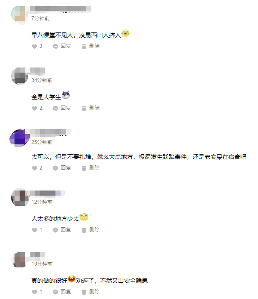The image size is (258, 299).
Task: Click reply bubble icon under 早八课堂 comment
Action: coord(55,46)
